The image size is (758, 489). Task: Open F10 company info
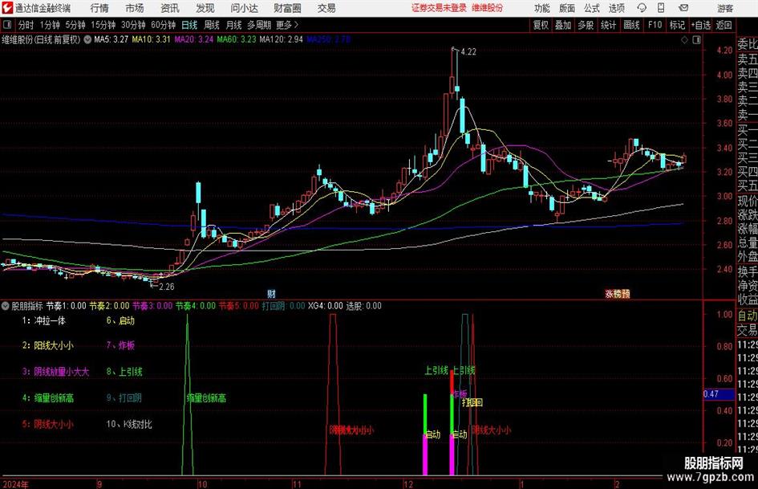click(655, 25)
